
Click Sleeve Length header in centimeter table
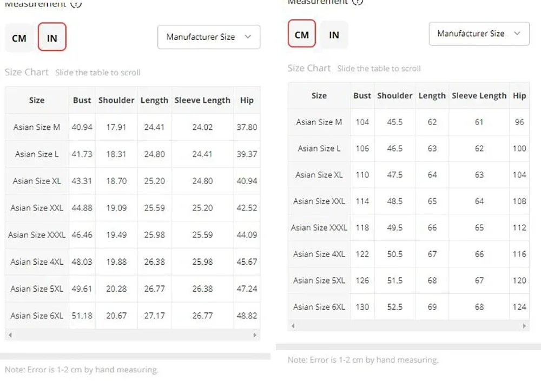[x=479, y=96]
